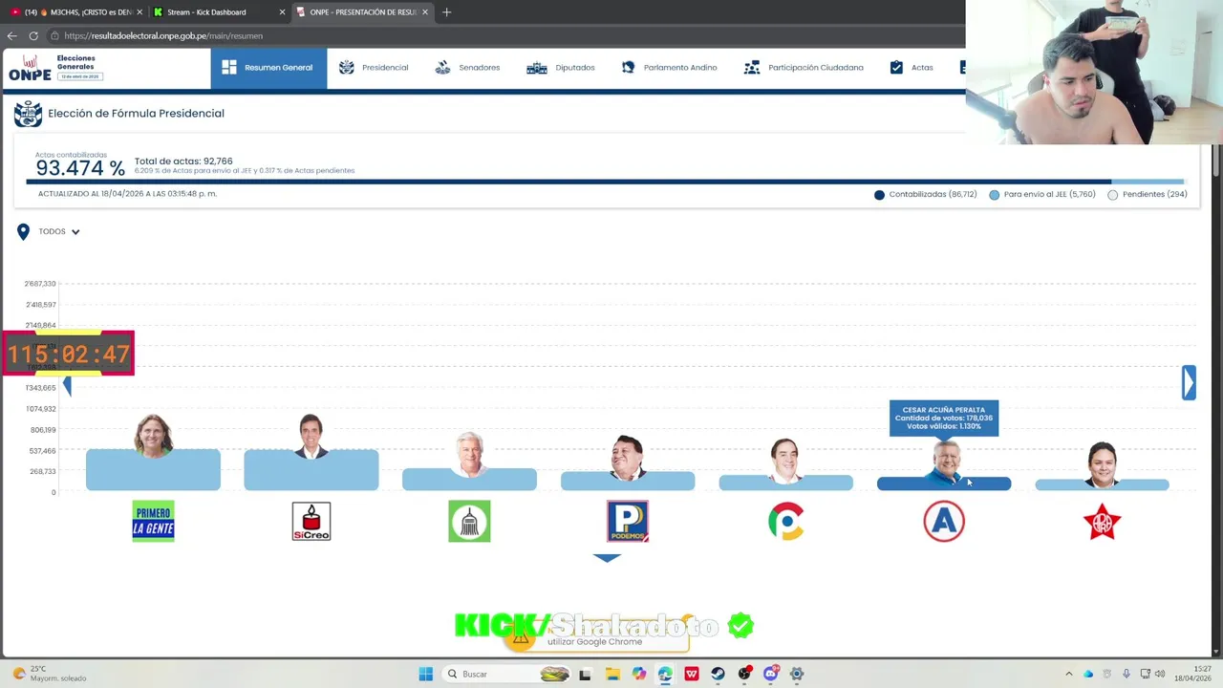Expand the TODOS location dropdown
1223x688 pixels.
[x=59, y=231]
